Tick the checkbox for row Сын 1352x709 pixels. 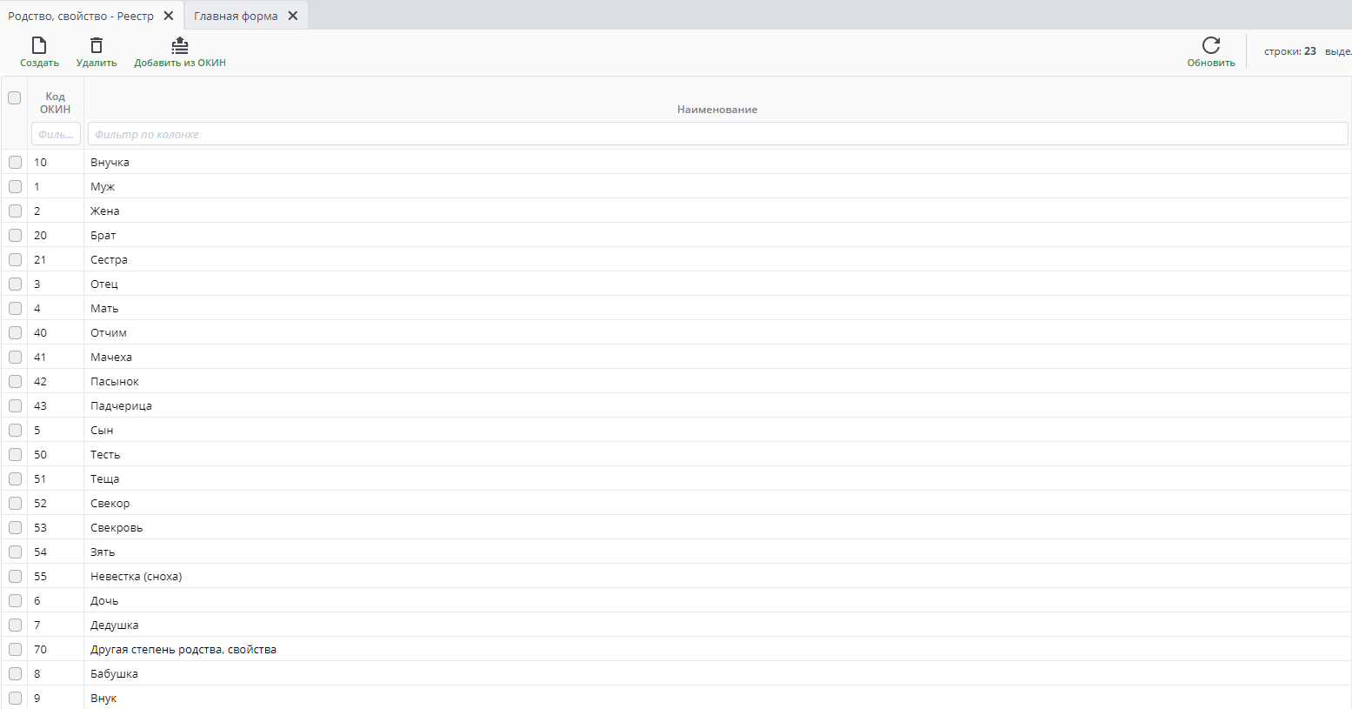pyautogui.click(x=15, y=430)
